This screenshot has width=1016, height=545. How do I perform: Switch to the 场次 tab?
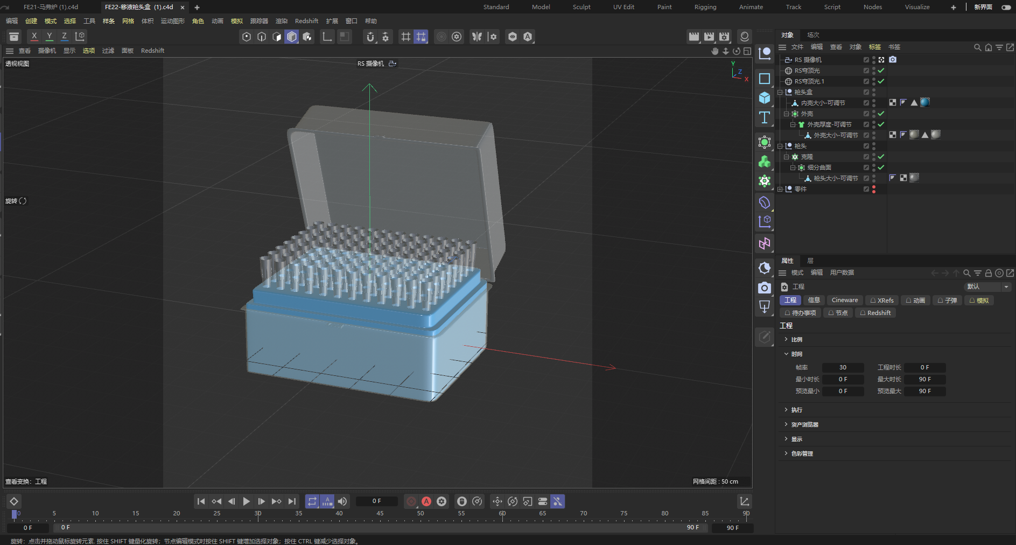(813, 35)
